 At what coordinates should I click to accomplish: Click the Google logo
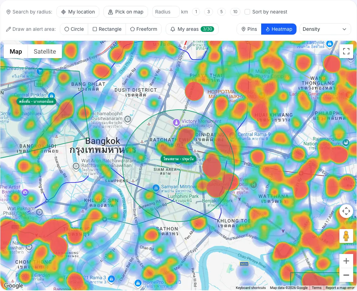coord(13,285)
